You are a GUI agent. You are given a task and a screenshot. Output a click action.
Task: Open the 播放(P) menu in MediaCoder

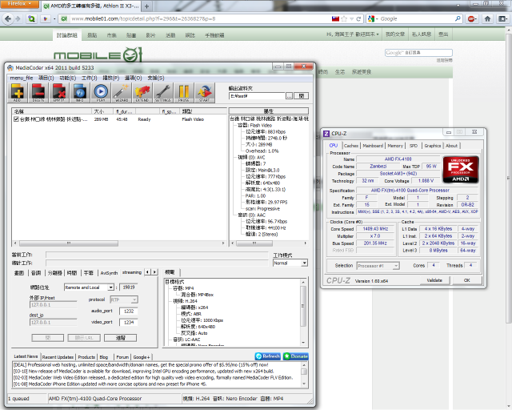coord(111,78)
